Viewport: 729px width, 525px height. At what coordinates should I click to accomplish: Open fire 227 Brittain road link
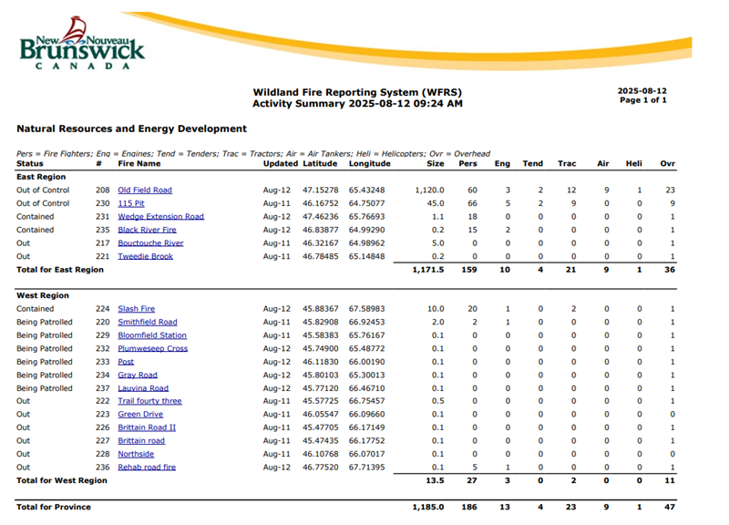[141, 441]
